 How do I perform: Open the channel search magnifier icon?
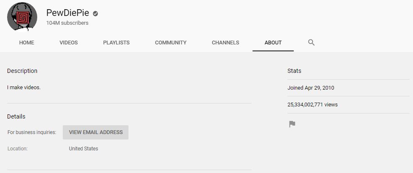[311, 42]
